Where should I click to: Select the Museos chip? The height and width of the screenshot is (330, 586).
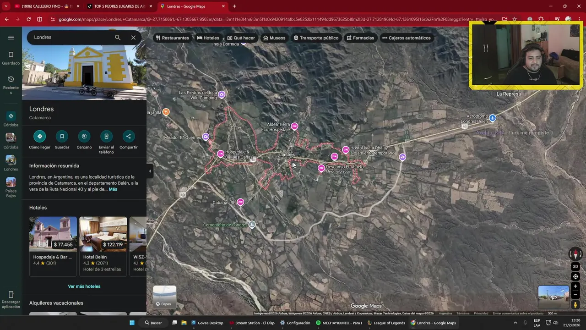click(x=274, y=38)
